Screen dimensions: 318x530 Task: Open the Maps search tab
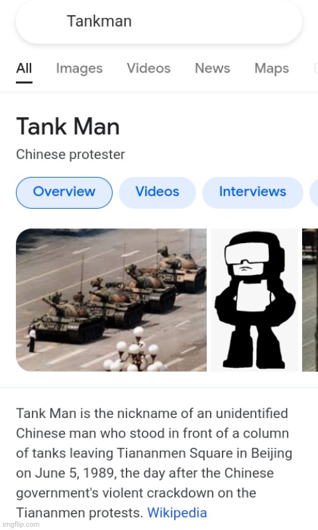tap(272, 69)
